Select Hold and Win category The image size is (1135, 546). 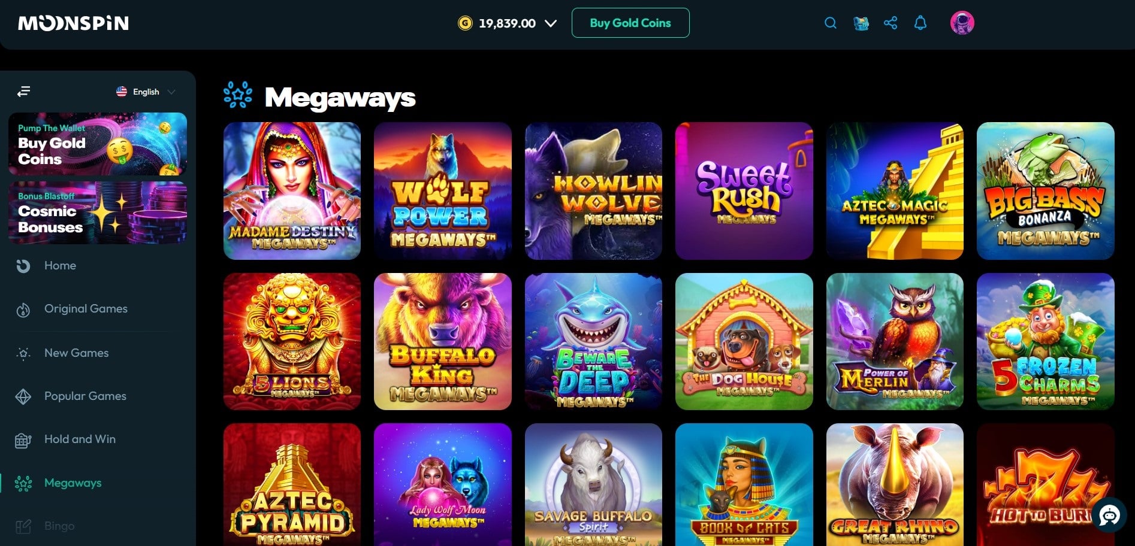point(80,439)
